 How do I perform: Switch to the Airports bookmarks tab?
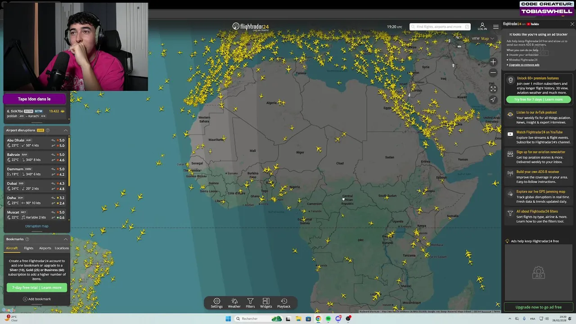pyautogui.click(x=45, y=248)
